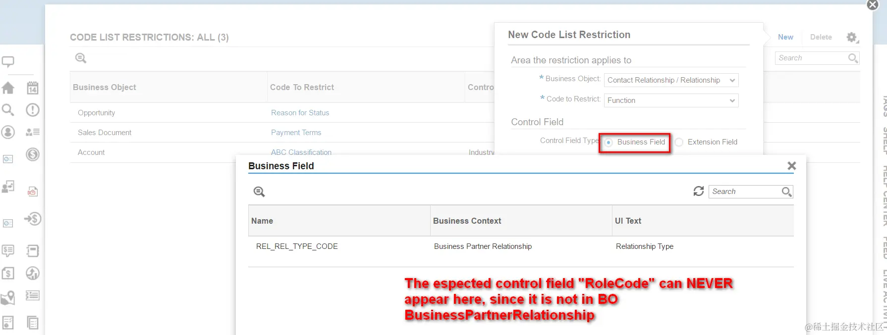The height and width of the screenshot is (335, 887).
Task: Open the Payment Terms link
Action: 296,133
